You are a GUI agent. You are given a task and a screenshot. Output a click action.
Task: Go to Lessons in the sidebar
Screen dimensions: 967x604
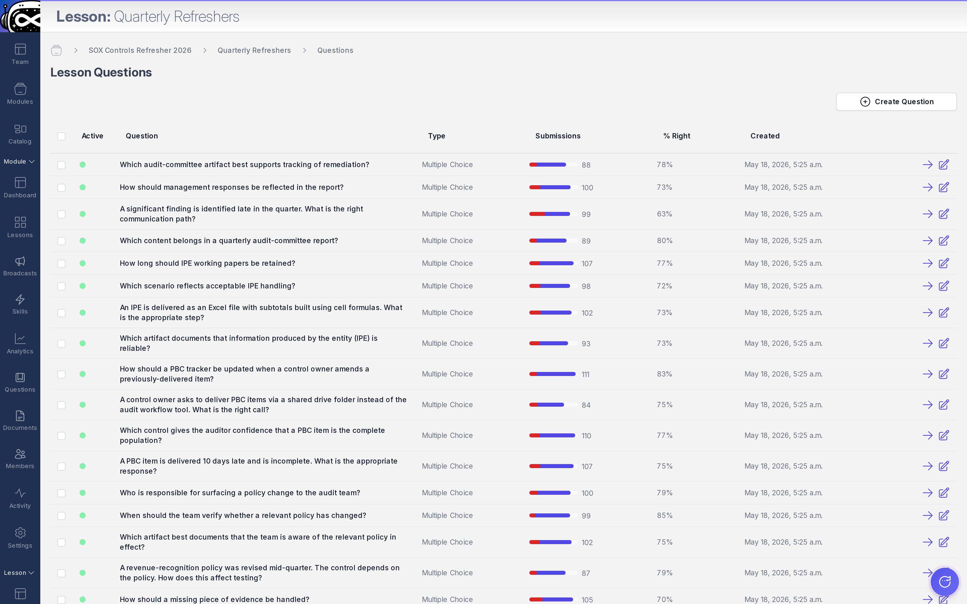click(20, 227)
